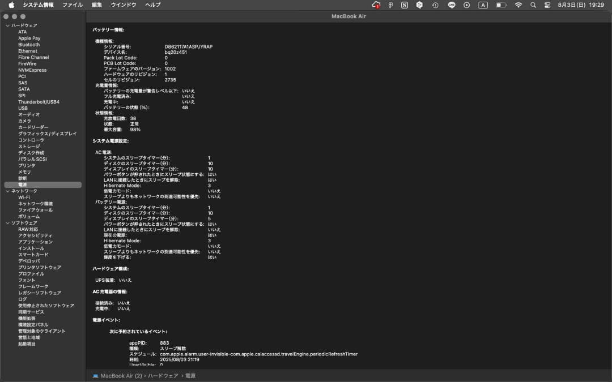The image size is (612, 382).
Task: Open Control Center icon
Action: 547,5
